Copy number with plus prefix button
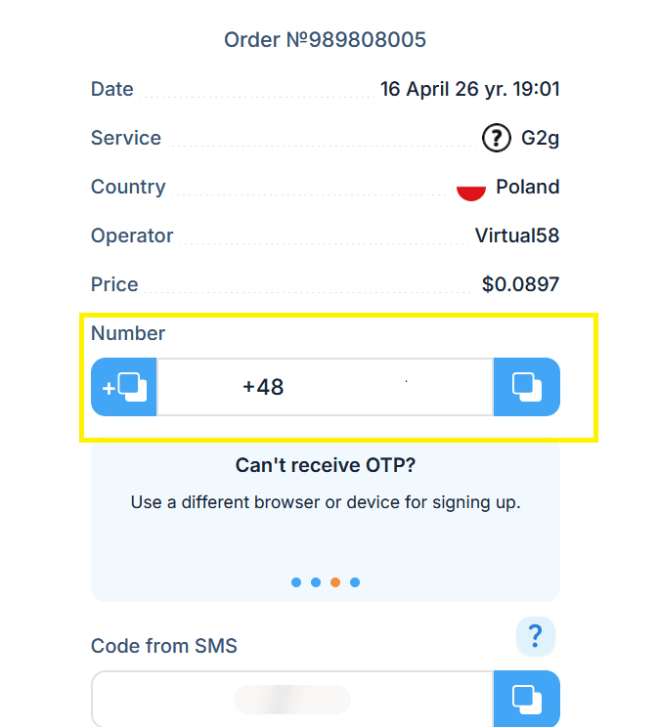 coord(124,387)
